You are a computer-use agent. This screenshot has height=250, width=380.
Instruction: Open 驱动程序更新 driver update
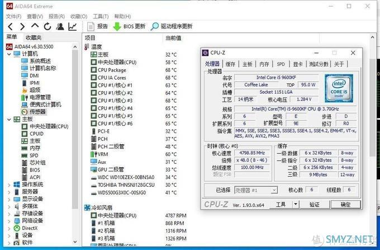click(x=172, y=26)
